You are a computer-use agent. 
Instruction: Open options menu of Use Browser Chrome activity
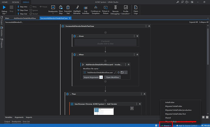pyautogui.click(x=137, y=104)
